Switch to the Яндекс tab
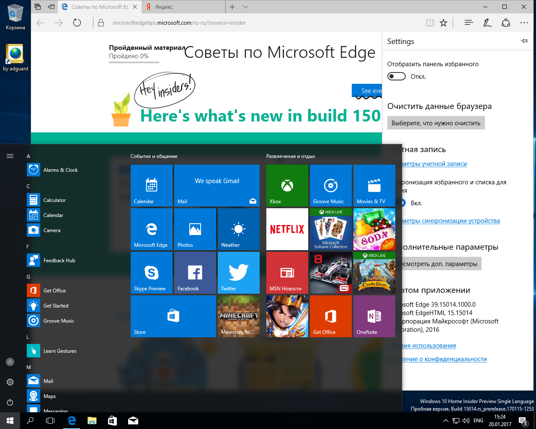This screenshot has height=429, width=536. pos(183,7)
